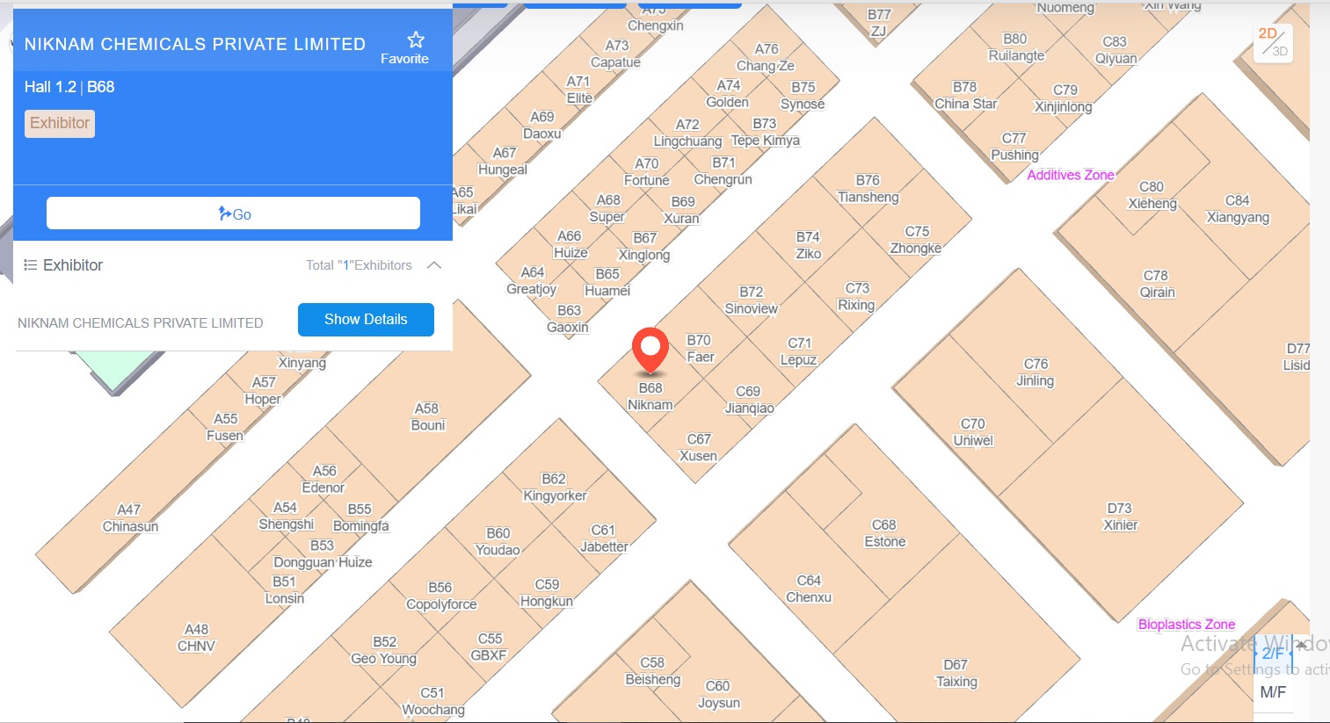Switch to the M/F floor
The image size is (1330, 723).
click(x=1273, y=692)
